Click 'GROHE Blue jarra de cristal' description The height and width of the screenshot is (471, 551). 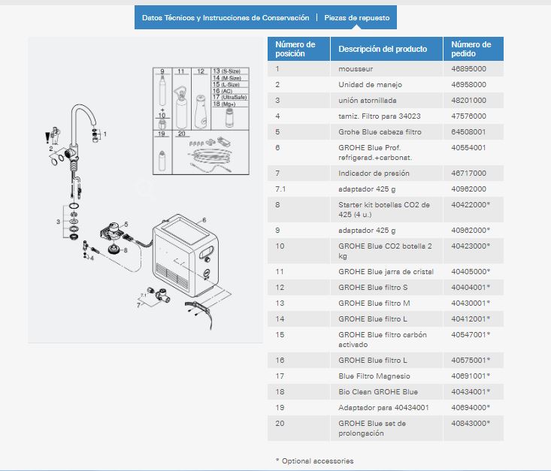[386, 272]
